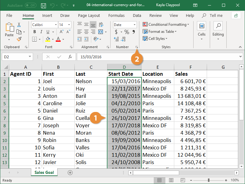The image size is (245, 184).
Task: Toggle Italic formatting
Action: pos(41,32)
